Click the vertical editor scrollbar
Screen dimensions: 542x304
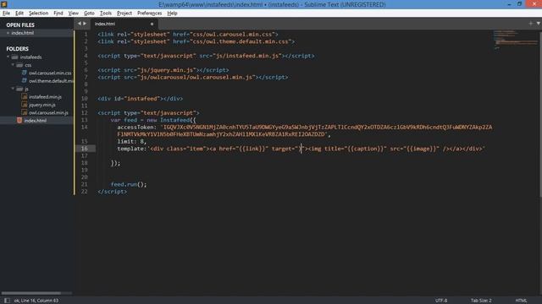540,114
